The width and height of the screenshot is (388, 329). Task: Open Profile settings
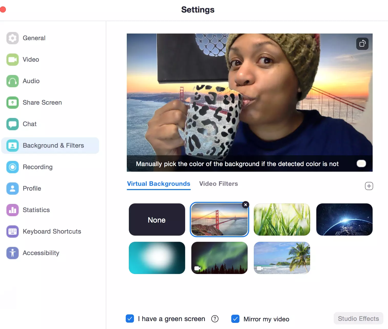(x=50, y=189)
